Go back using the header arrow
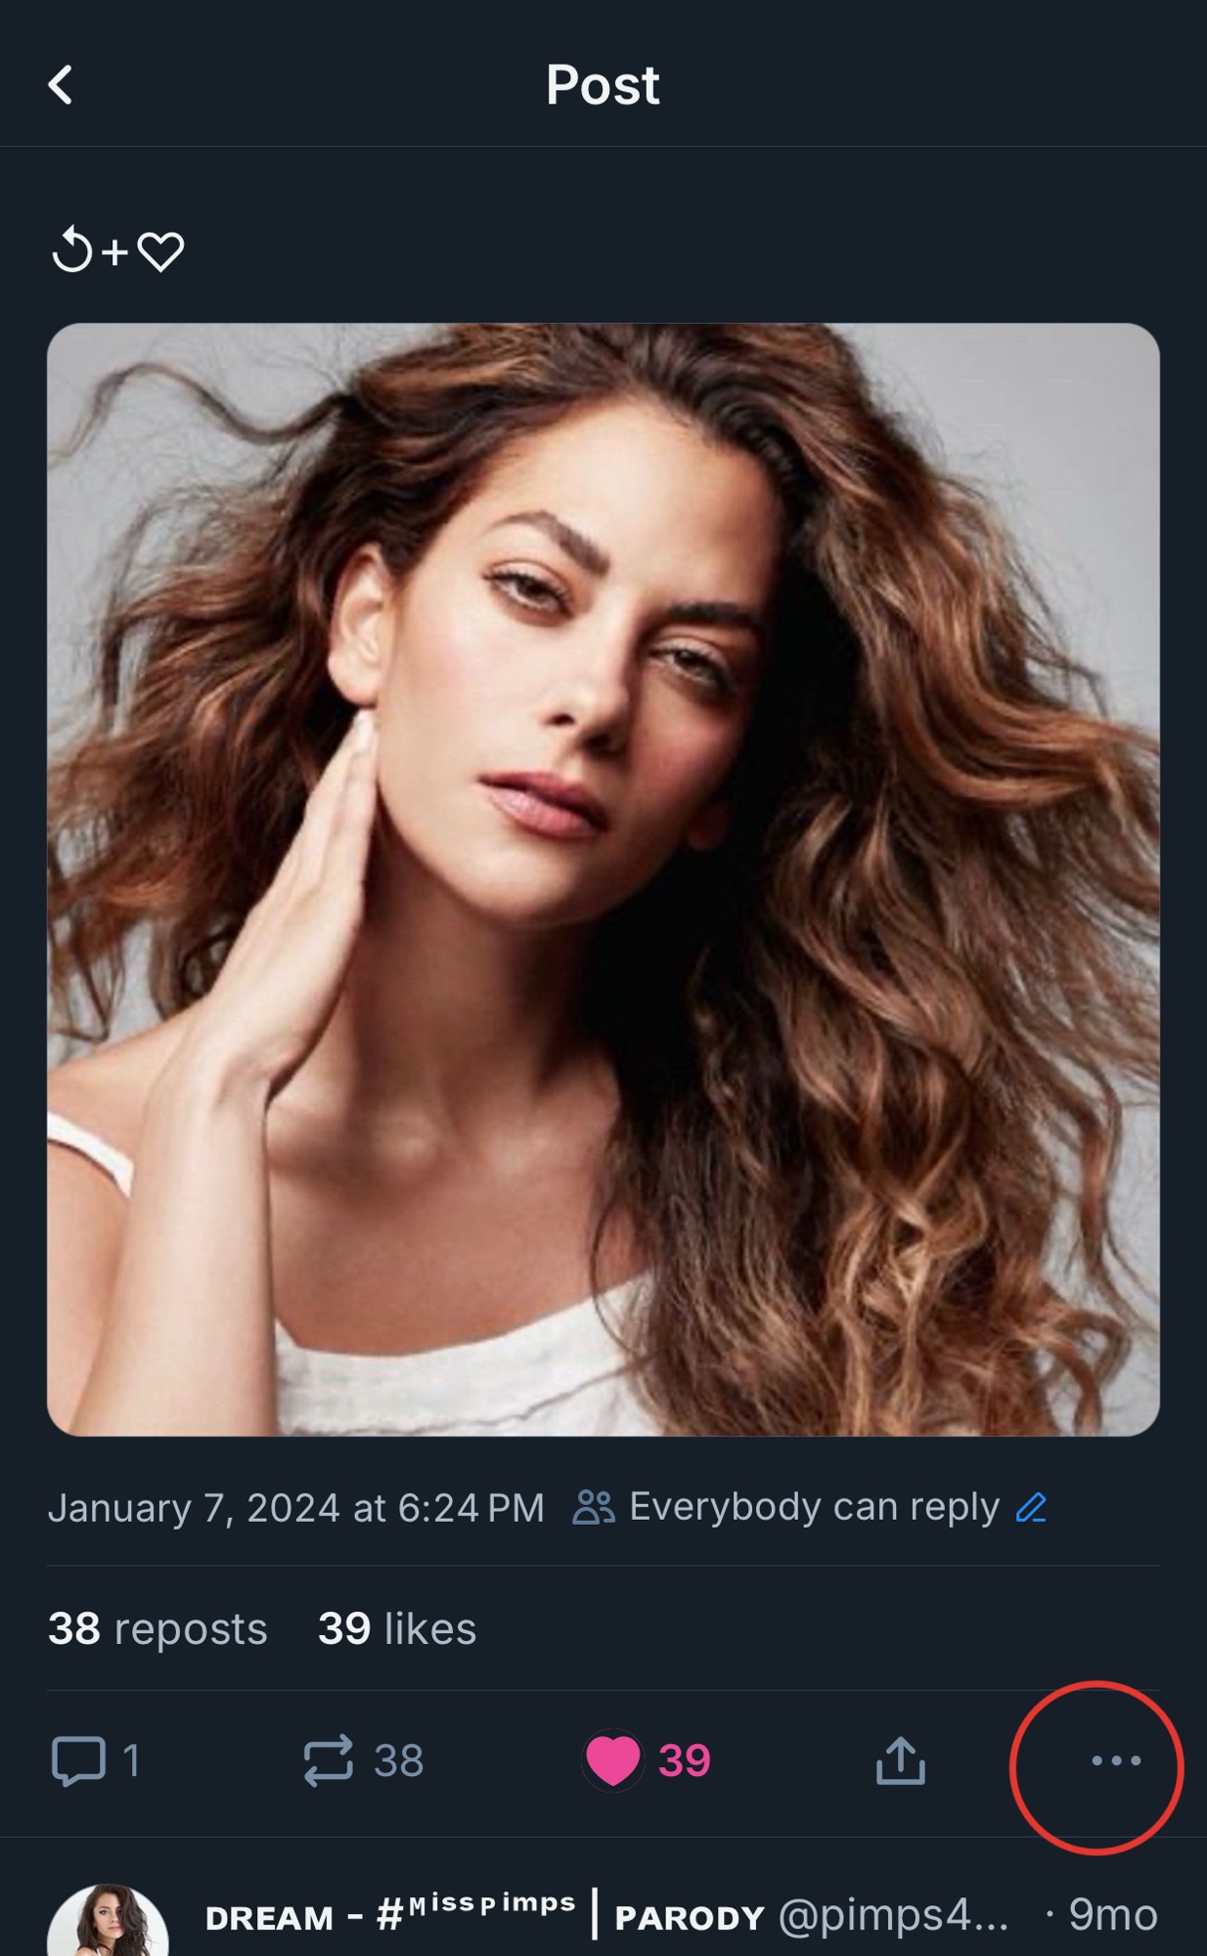 pos(61,85)
